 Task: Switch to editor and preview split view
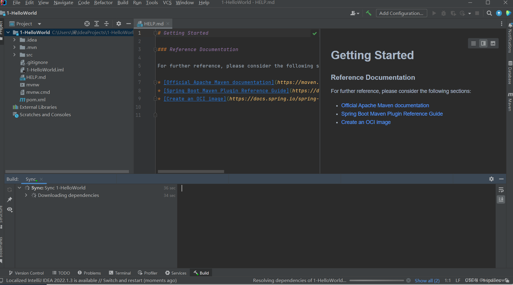pyautogui.click(x=483, y=43)
